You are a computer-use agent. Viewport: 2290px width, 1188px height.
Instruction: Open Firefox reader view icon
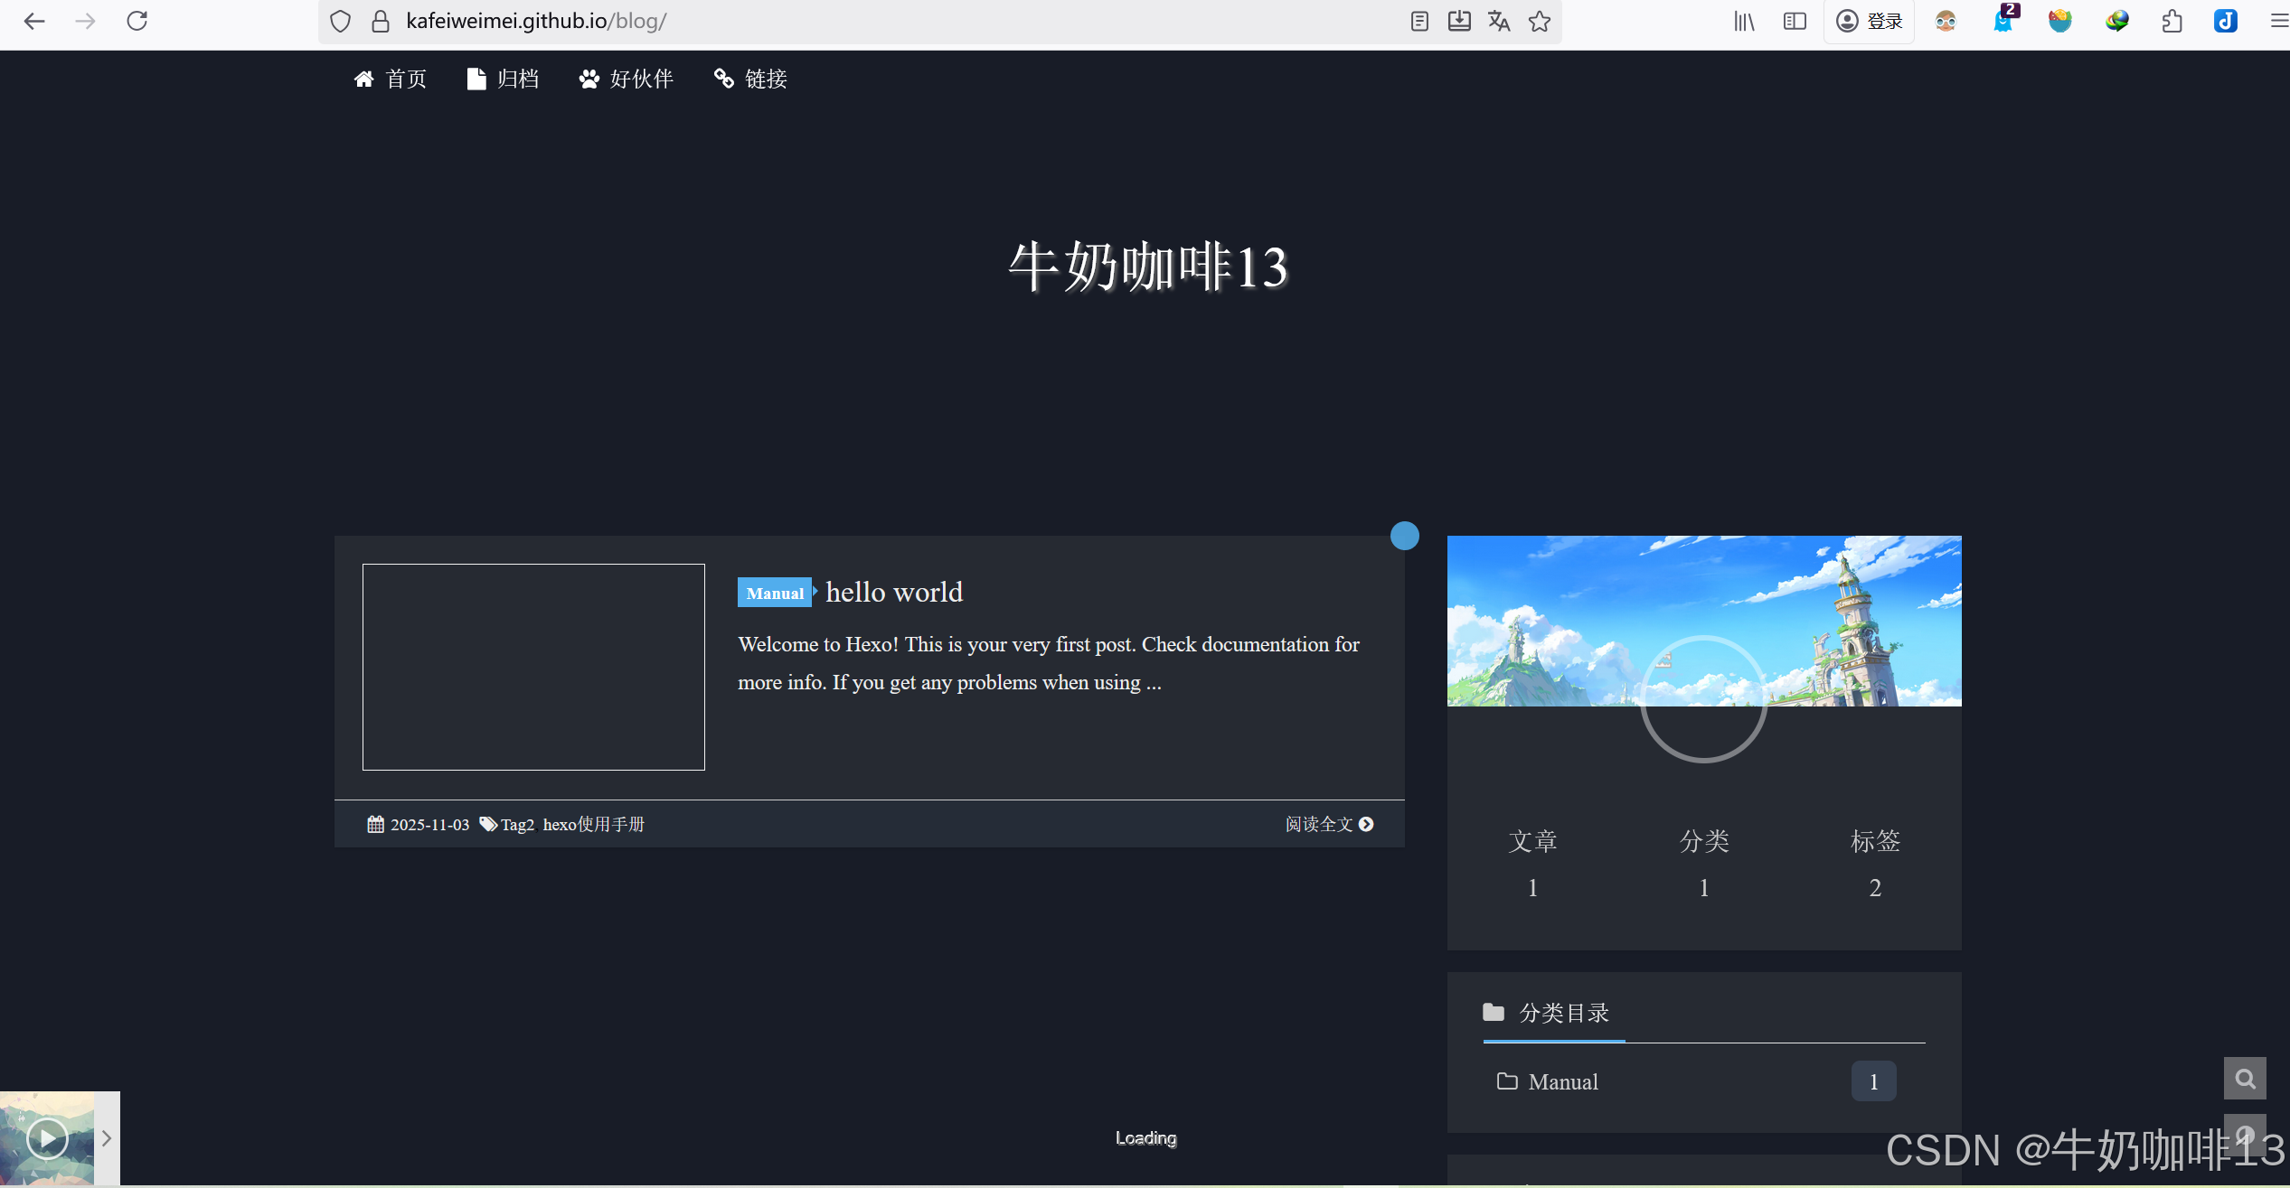click(1419, 21)
